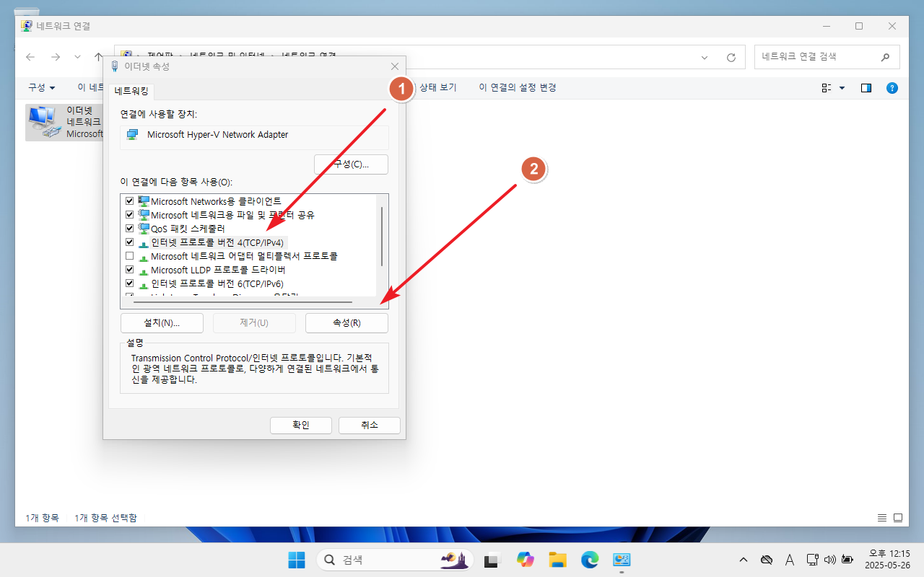Toggle the 파일 및 프린터 공유 checkbox

coord(130,215)
